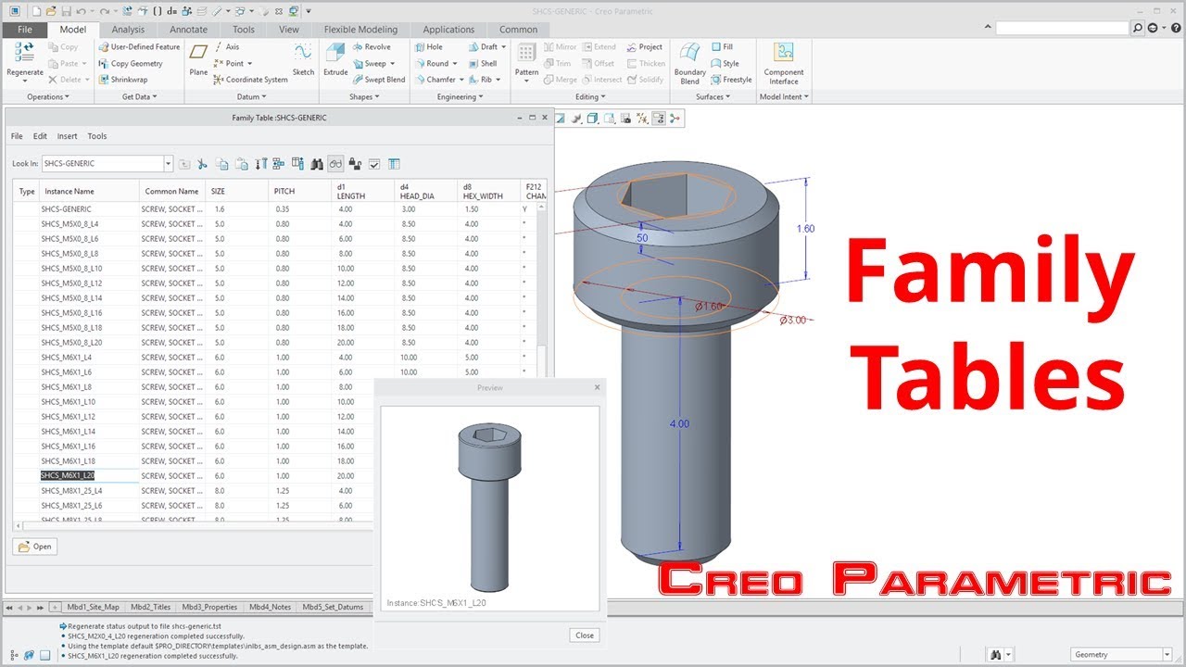Expand the Surfaces group dropdown
Screen dimensions: 1186x667
click(x=712, y=96)
